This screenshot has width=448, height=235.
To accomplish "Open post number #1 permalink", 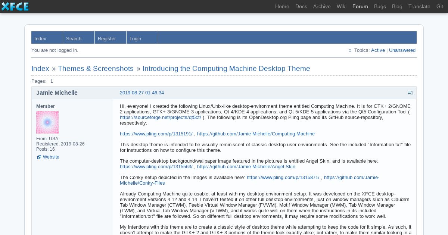I will (x=411, y=93).
